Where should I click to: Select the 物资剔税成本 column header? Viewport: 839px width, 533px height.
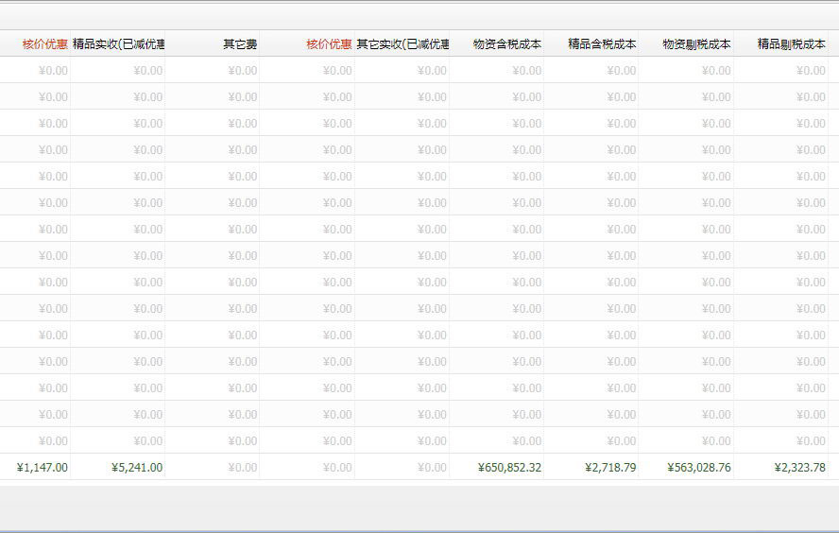696,43
